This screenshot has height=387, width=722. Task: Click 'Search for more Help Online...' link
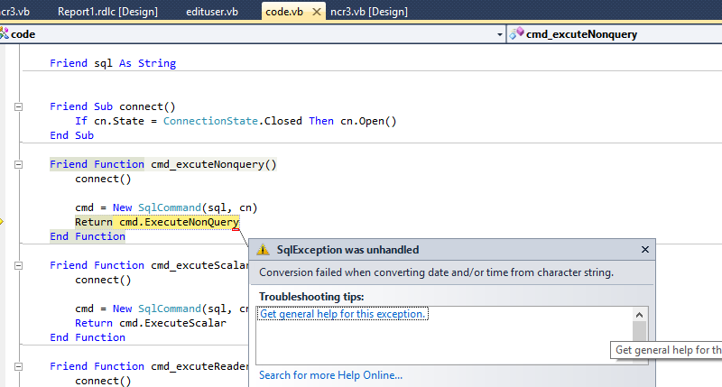[330, 375]
